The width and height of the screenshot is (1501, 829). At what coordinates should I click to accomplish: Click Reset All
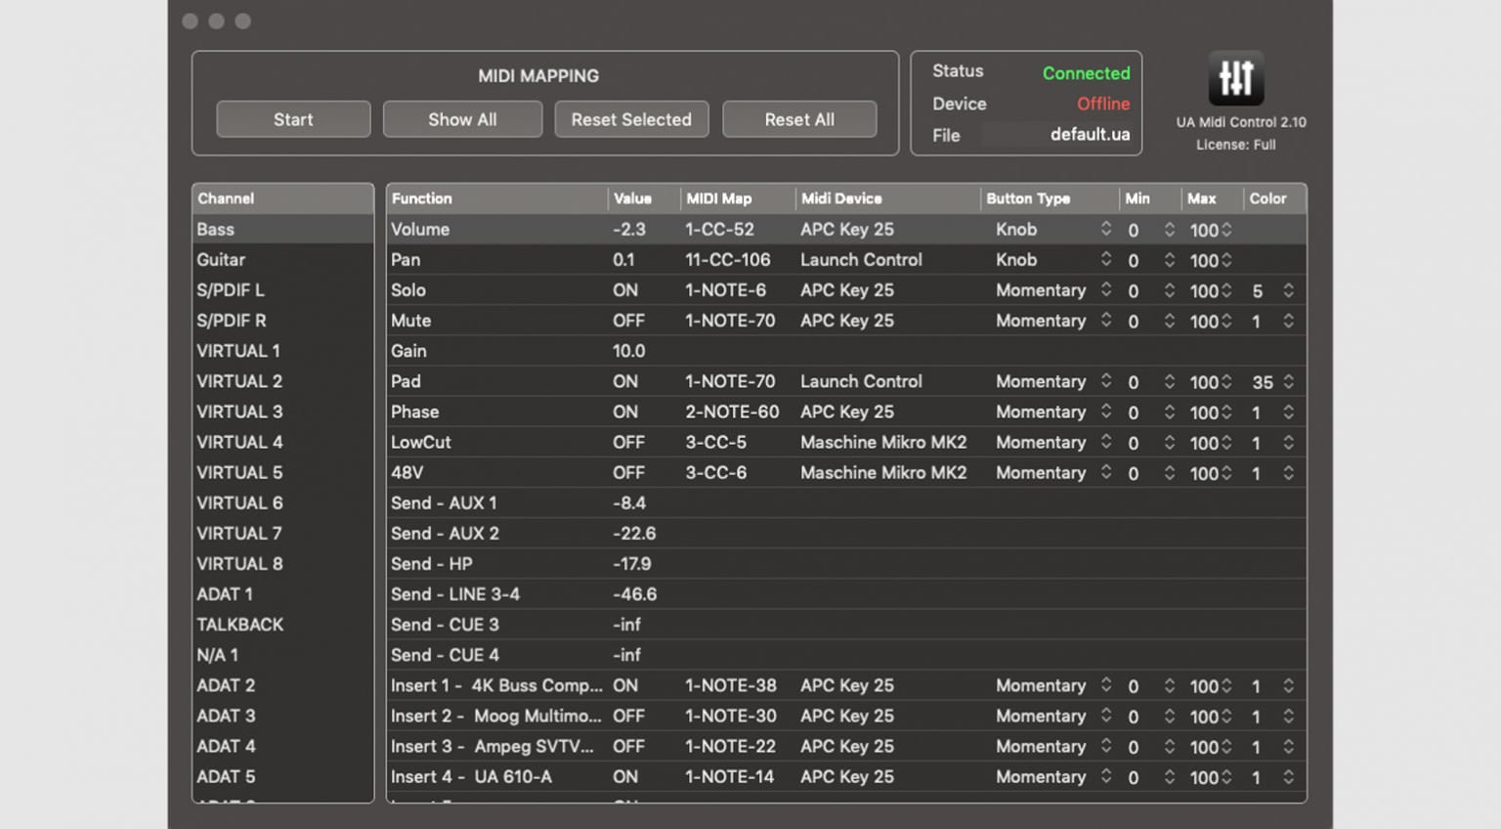coord(799,119)
